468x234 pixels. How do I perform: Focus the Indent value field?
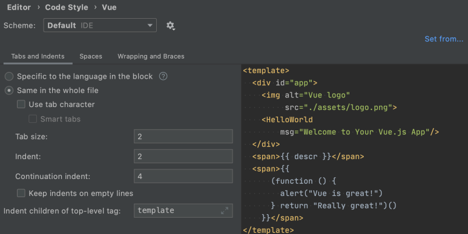[x=183, y=156]
